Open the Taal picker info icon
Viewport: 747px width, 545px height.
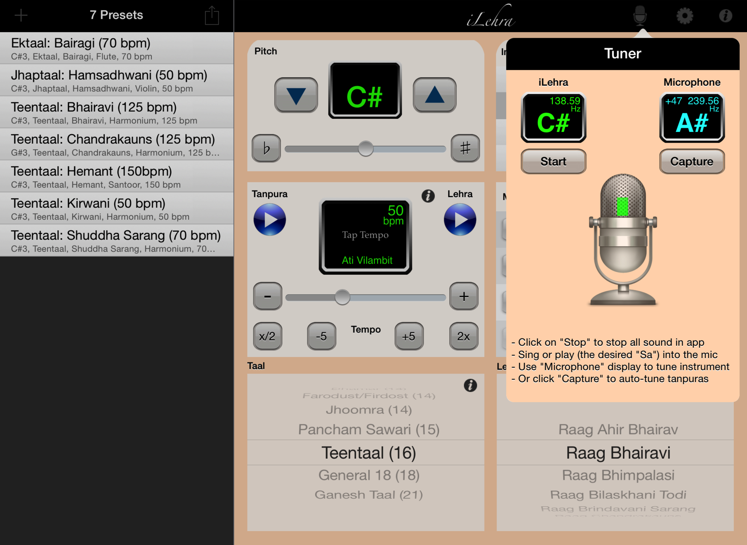pyautogui.click(x=470, y=385)
